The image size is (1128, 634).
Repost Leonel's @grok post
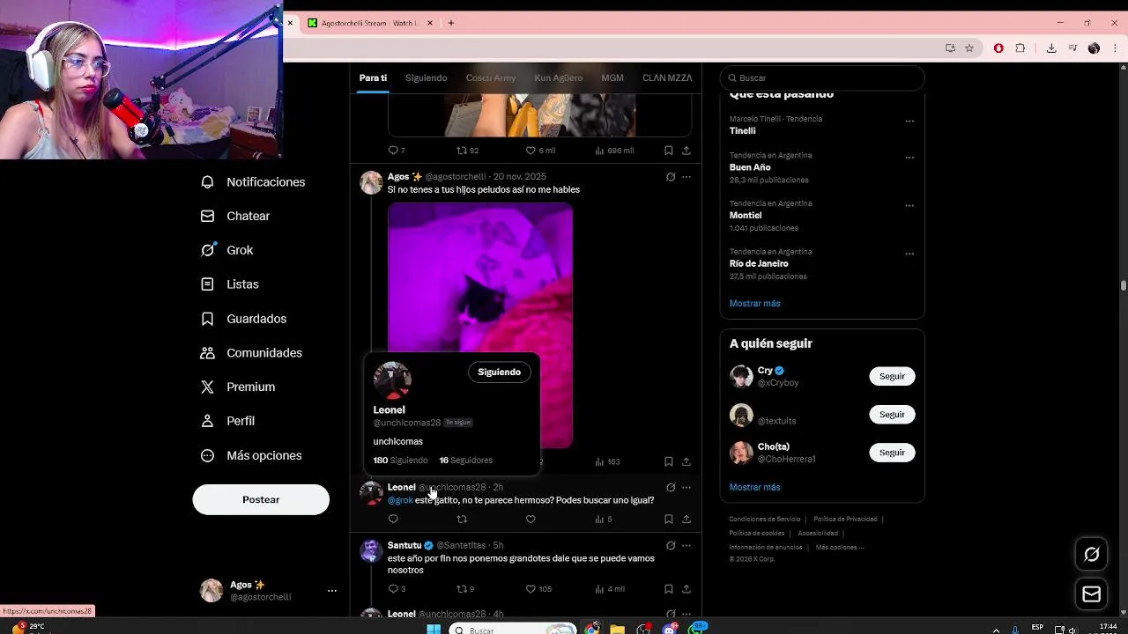pos(462,520)
